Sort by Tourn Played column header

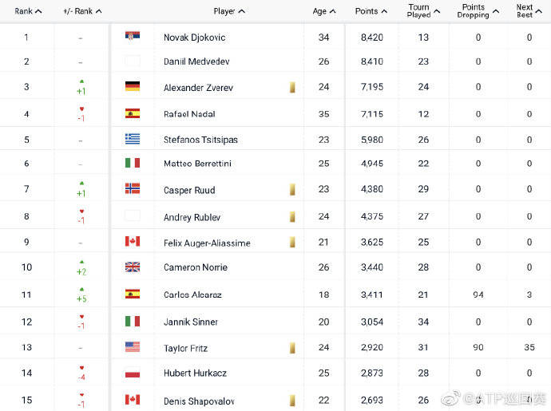(x=423, y=11)
